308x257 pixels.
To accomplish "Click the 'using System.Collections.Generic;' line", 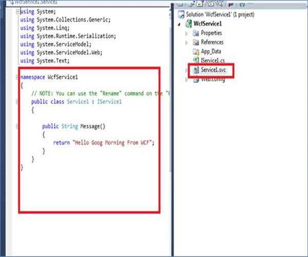I will [65, 20].
